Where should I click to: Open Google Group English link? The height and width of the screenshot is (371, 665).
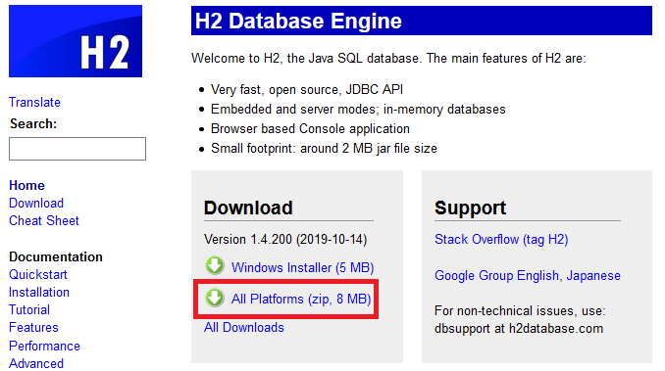[496, 275]
